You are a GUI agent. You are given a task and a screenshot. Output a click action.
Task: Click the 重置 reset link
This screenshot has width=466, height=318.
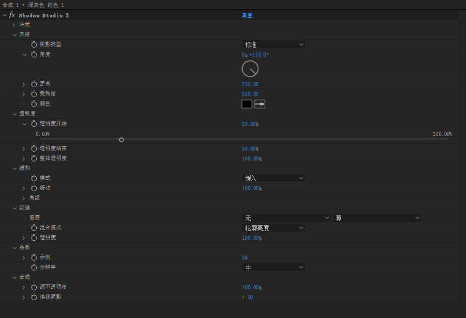click(247, 15)
